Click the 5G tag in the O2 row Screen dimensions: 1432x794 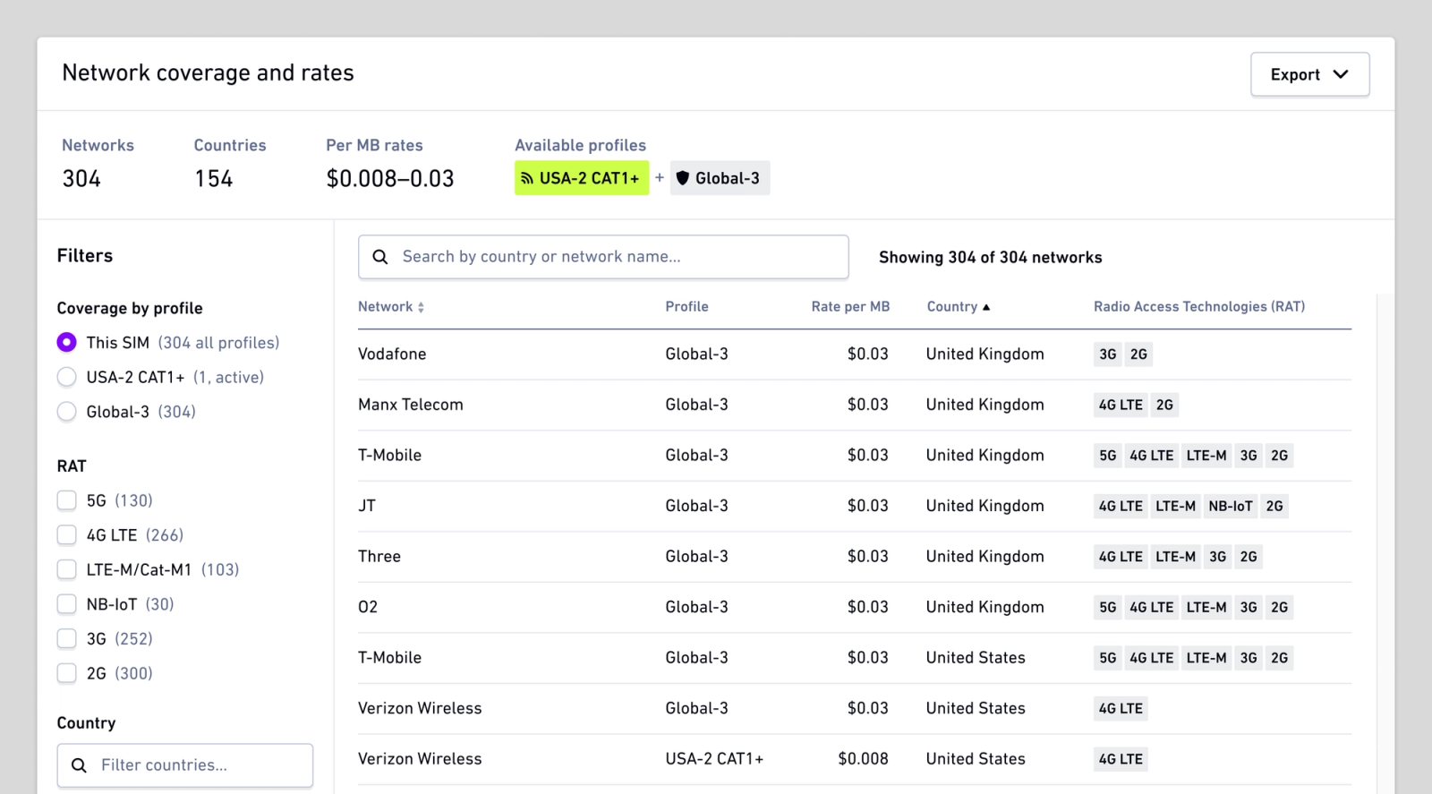(x=1108, y=607)
